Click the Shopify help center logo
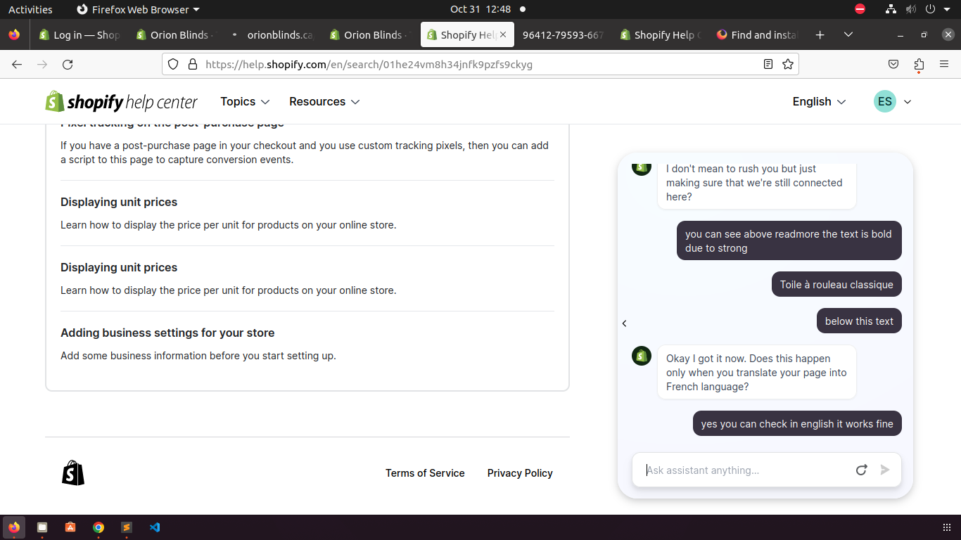 click(122, 102)
